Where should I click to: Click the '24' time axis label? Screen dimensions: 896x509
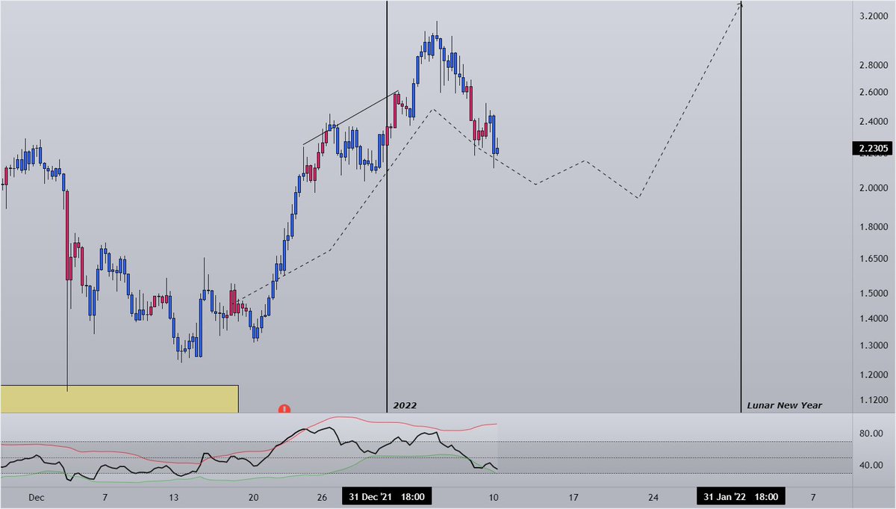pyautogui.click(x=653, y=497)
